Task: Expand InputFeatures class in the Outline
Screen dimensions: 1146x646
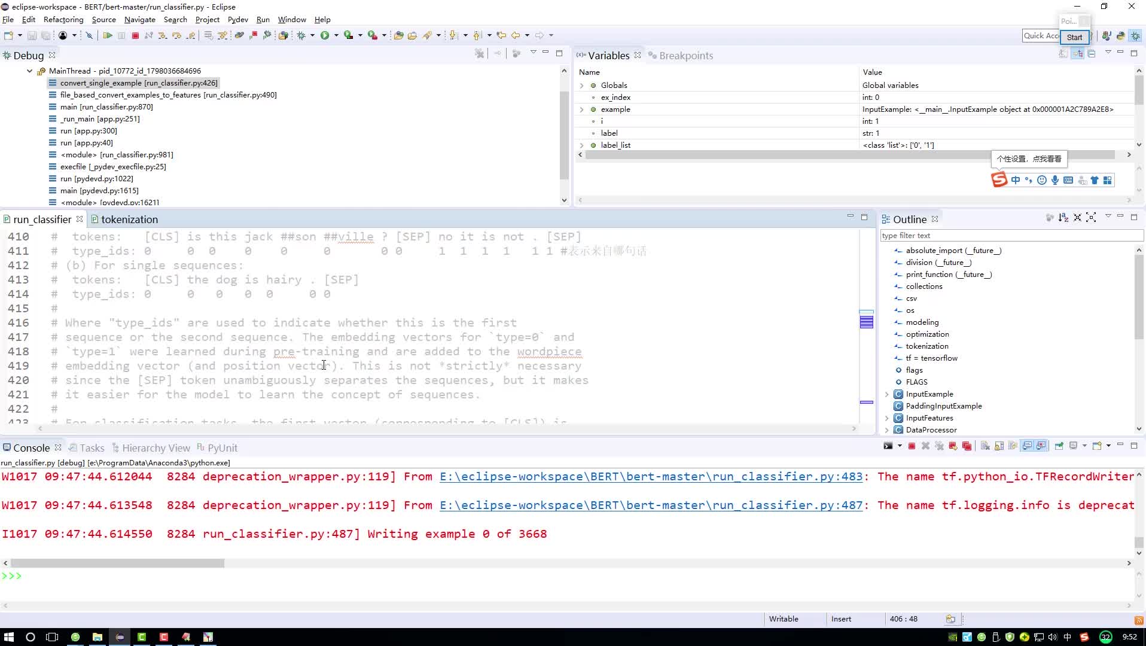Action: coord(887,418)
